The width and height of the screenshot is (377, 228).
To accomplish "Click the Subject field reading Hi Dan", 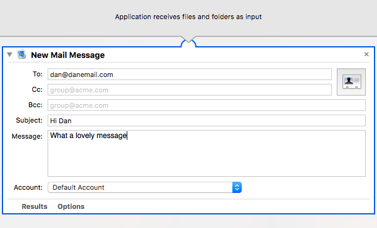I will pyautogui.click(x=206, y=121).
